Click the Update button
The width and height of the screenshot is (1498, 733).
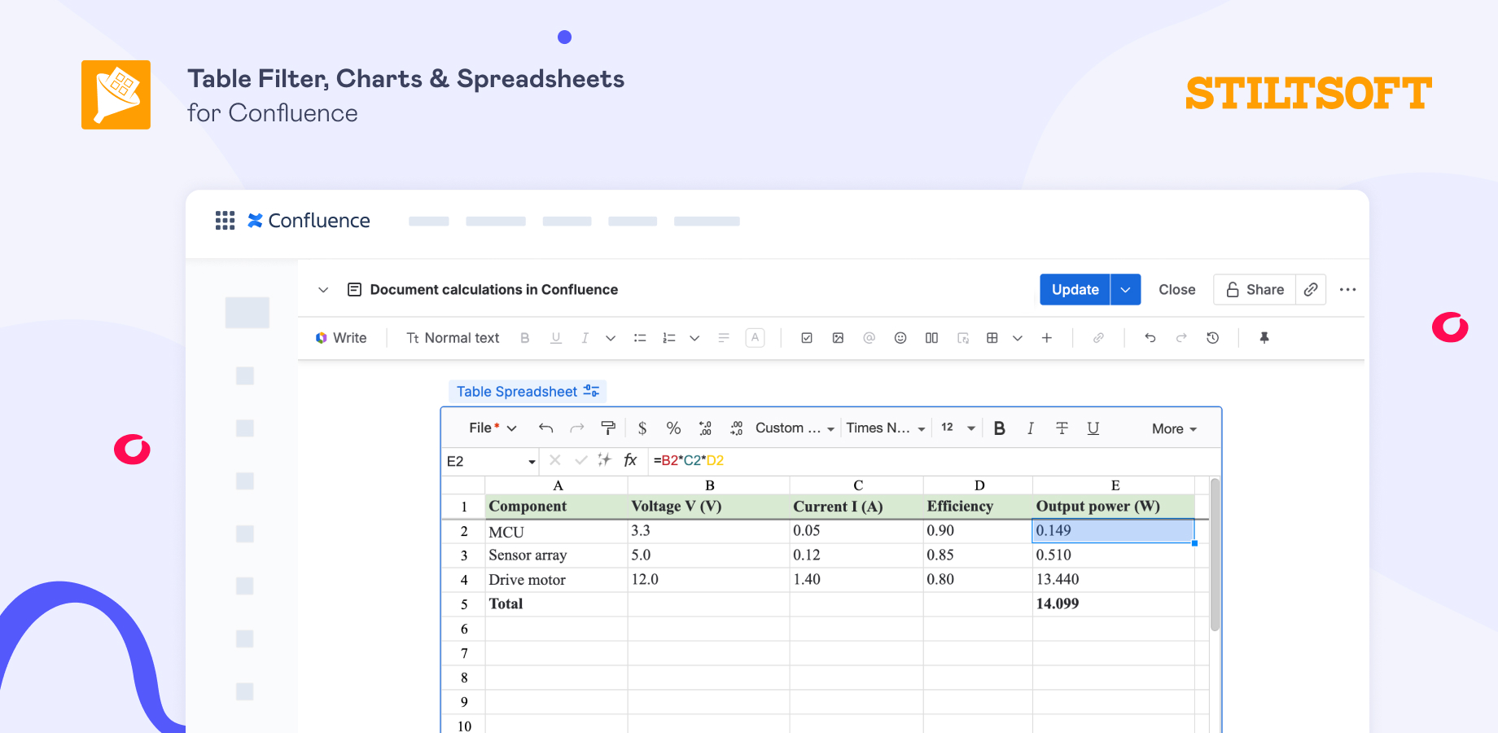pyautogui.click(x=1075, y=290)
